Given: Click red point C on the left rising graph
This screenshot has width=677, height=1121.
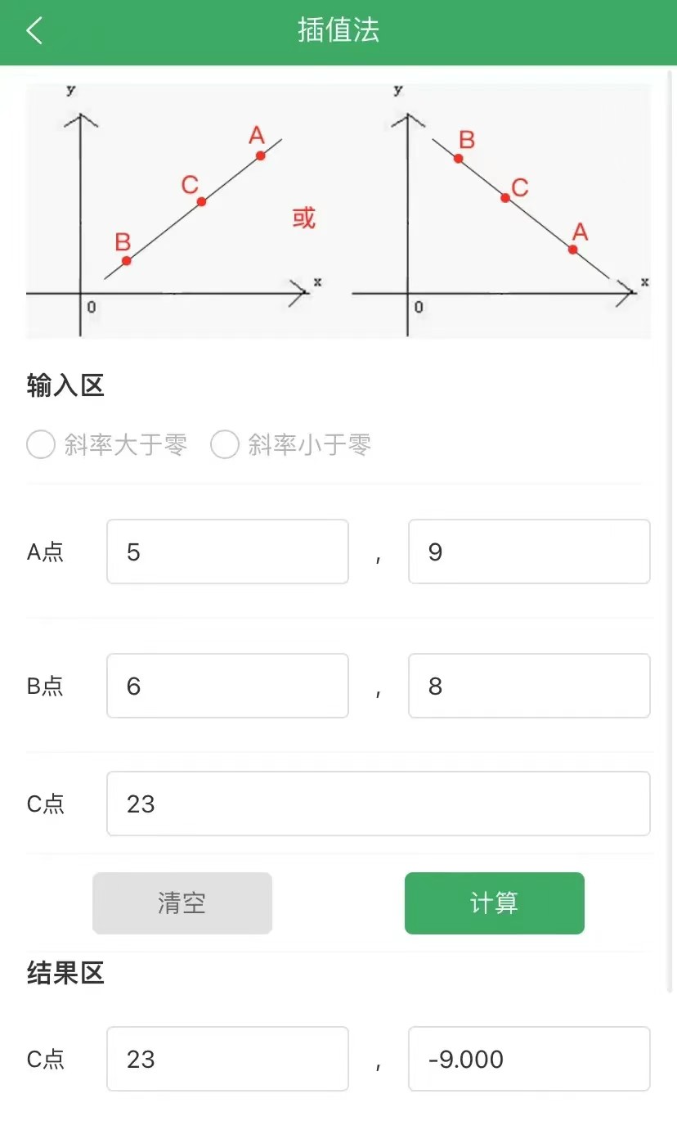Looking at the screenshot, I should [201, 201].
